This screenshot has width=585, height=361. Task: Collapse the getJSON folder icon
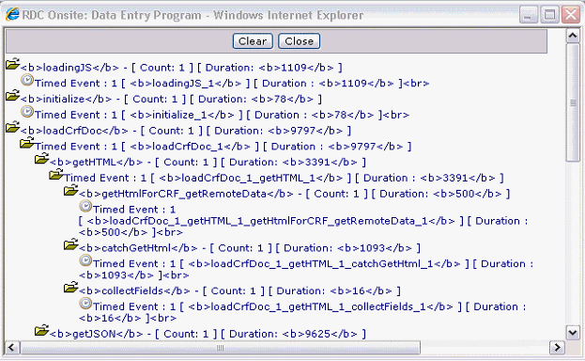41,330
